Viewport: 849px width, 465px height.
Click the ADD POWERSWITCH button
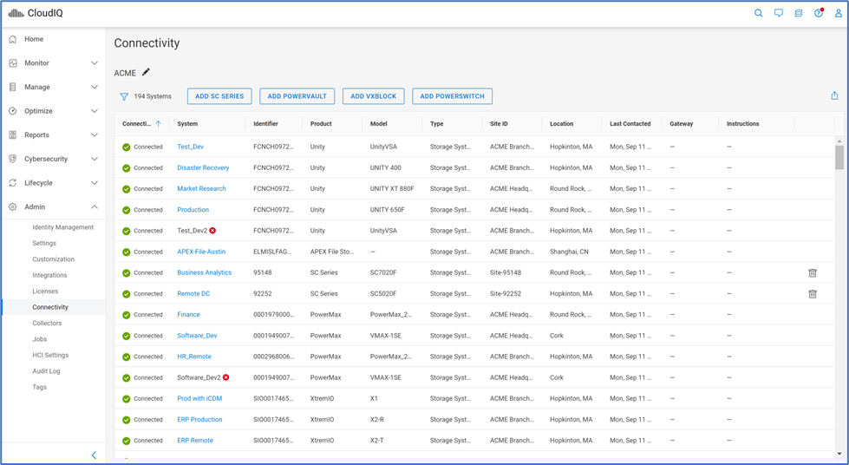452,96
